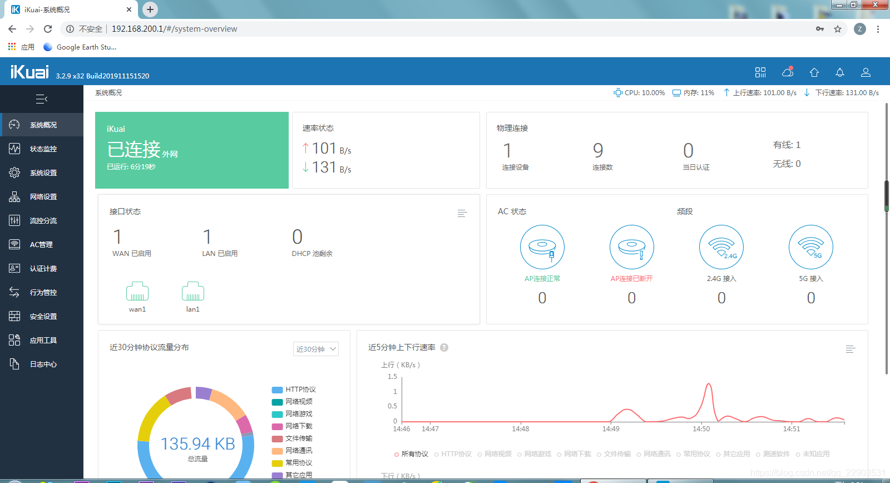Click HTTP协议 blue legend swatch in donut chart
The height and width of the screenshot is (483, 890).
pos(277,390)
